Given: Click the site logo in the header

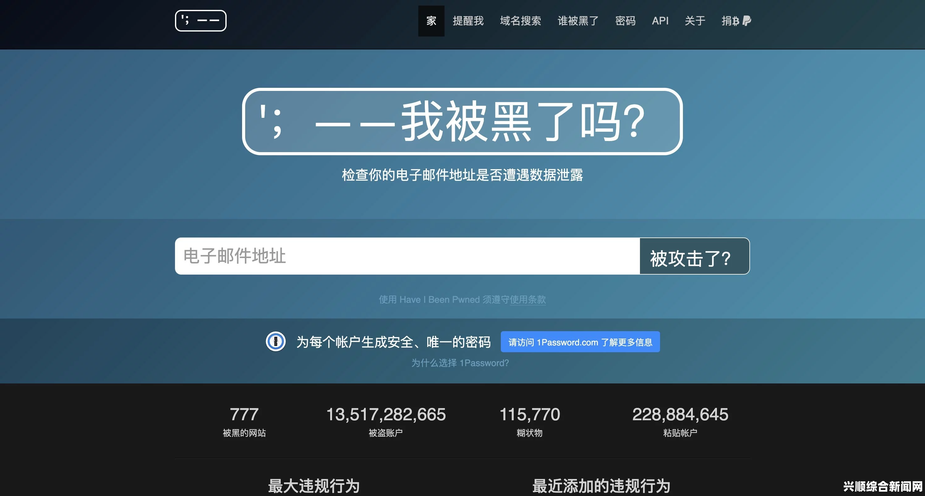Looking at the screenshot, I should pos(200,21).
